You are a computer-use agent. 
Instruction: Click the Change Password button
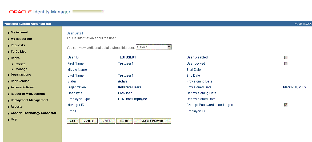click(x=153, y=121)
